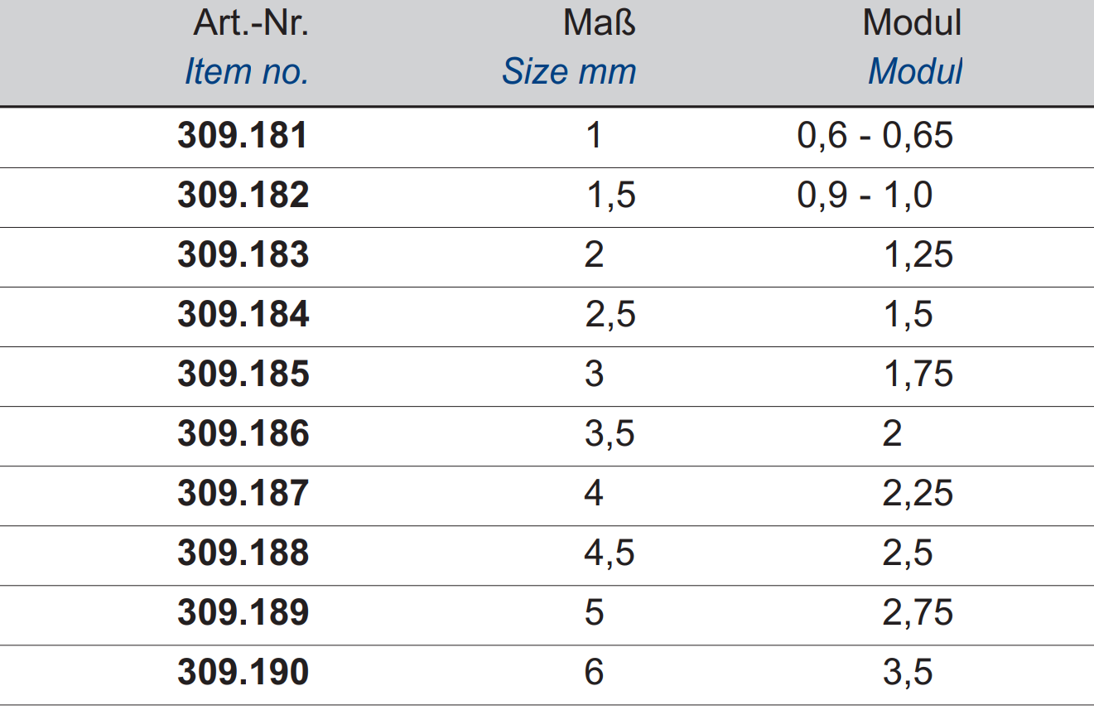
Task: Select the Maß column header
Action: coord(600,22)
